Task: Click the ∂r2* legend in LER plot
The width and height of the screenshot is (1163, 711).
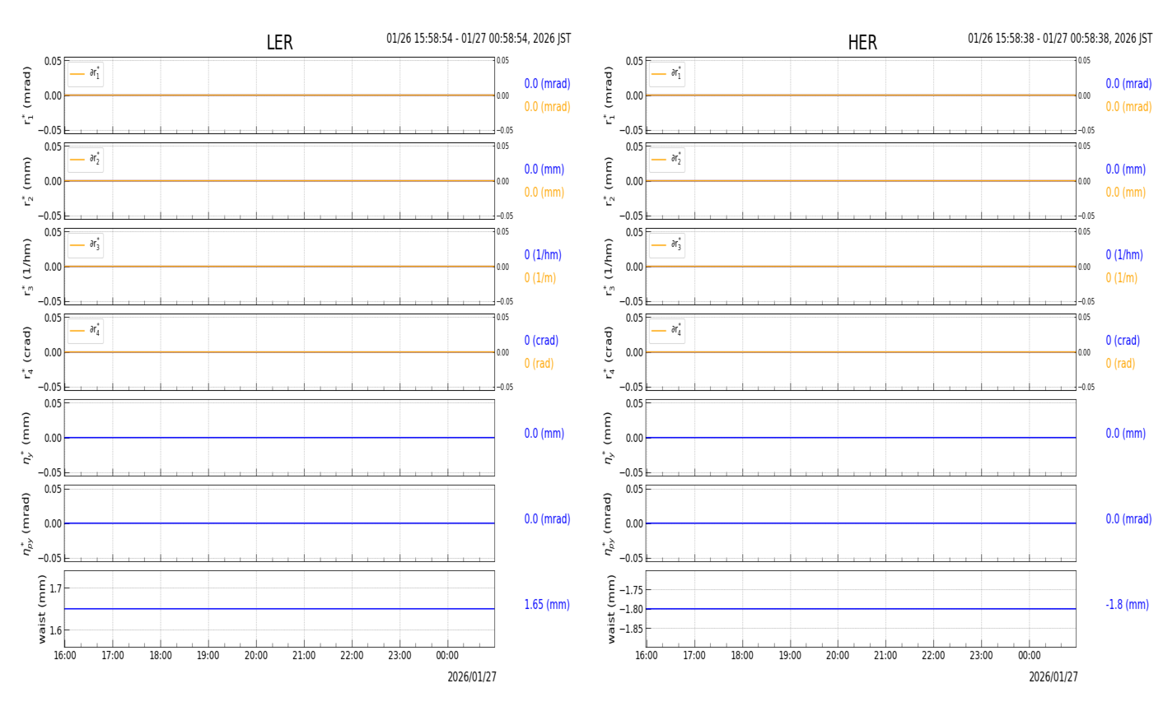Action: (x=86, y=160)
